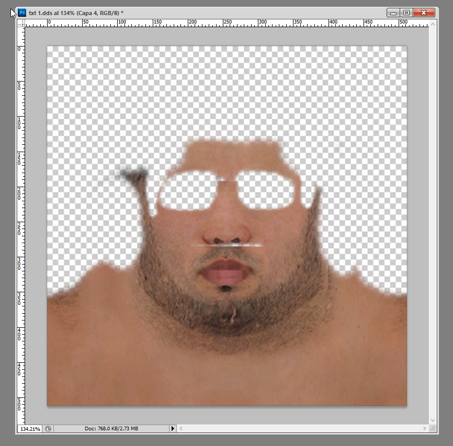Screen dimensions: 453x446
Task: Click the document size text 'Doc: 768.0 KB/2.73 MB'
Action: click(x=111, y=429)
